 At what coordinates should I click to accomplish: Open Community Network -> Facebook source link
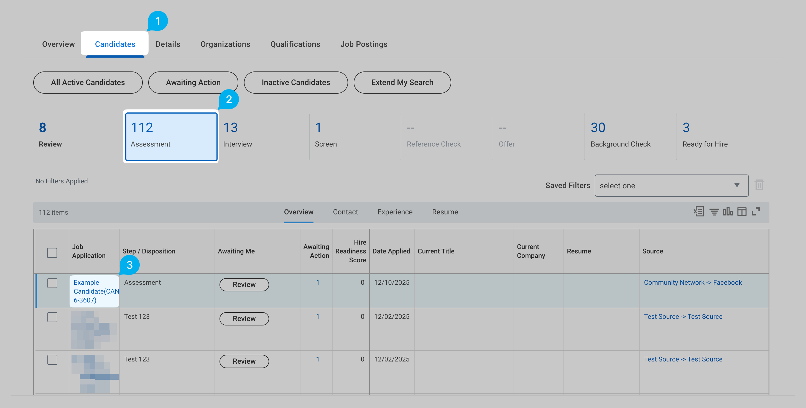(692, 282)
